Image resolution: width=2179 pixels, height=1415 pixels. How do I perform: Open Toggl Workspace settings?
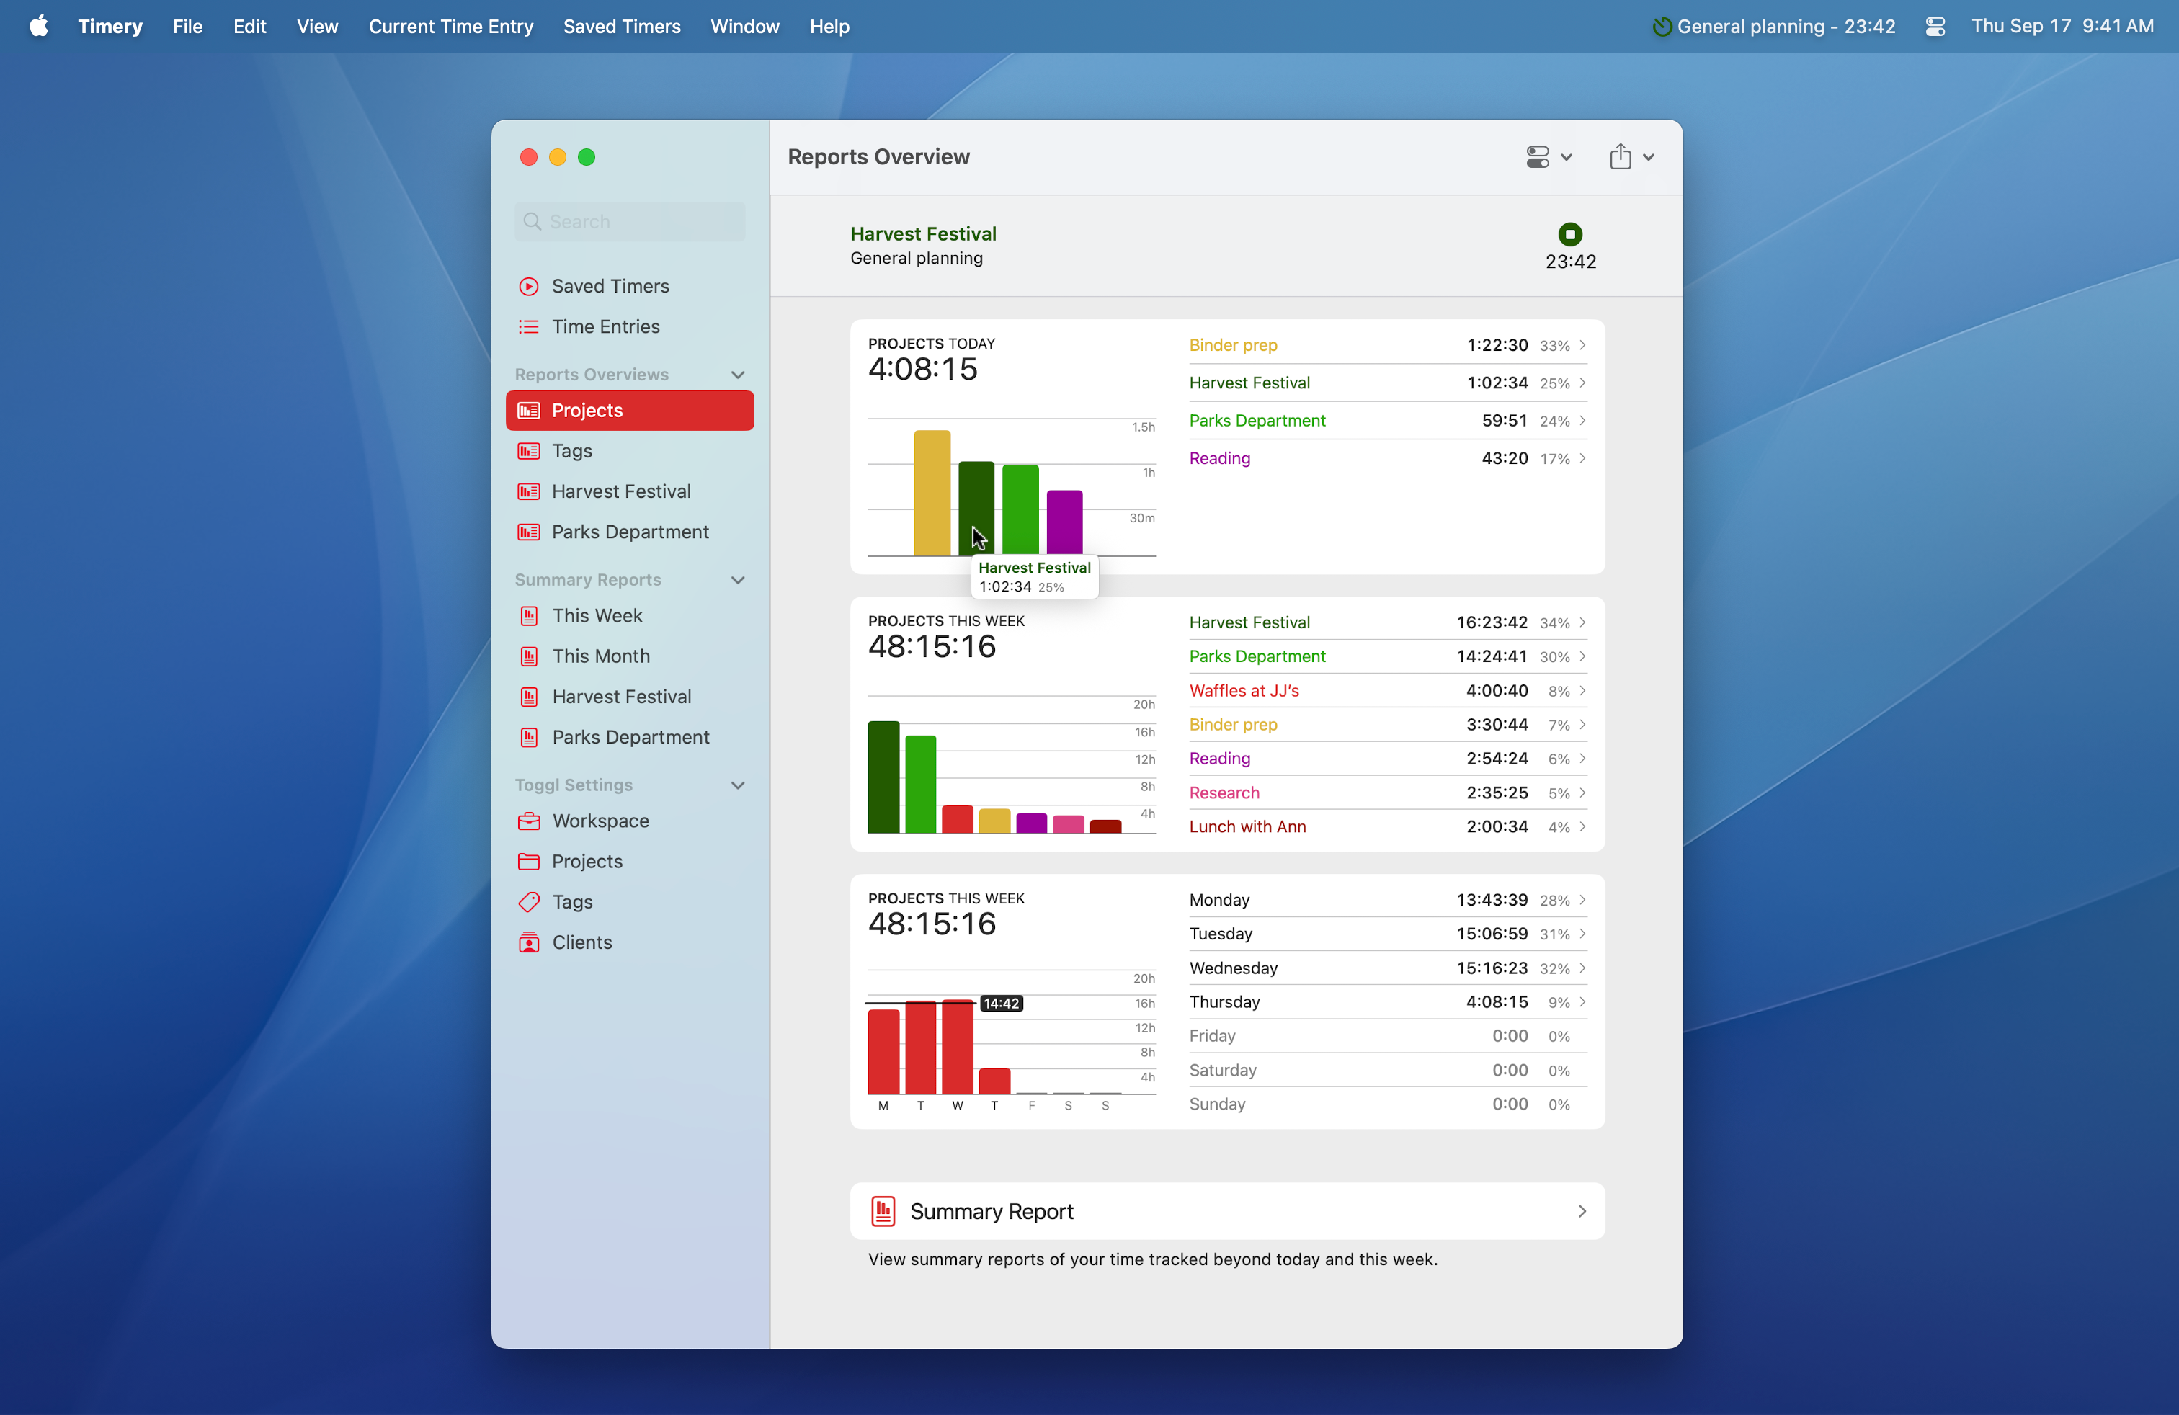[x=629, y=821]
